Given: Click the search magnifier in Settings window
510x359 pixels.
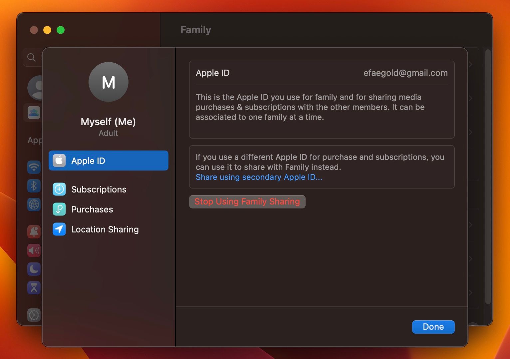Looking at the screenshot, I should (x=31, y=57).
